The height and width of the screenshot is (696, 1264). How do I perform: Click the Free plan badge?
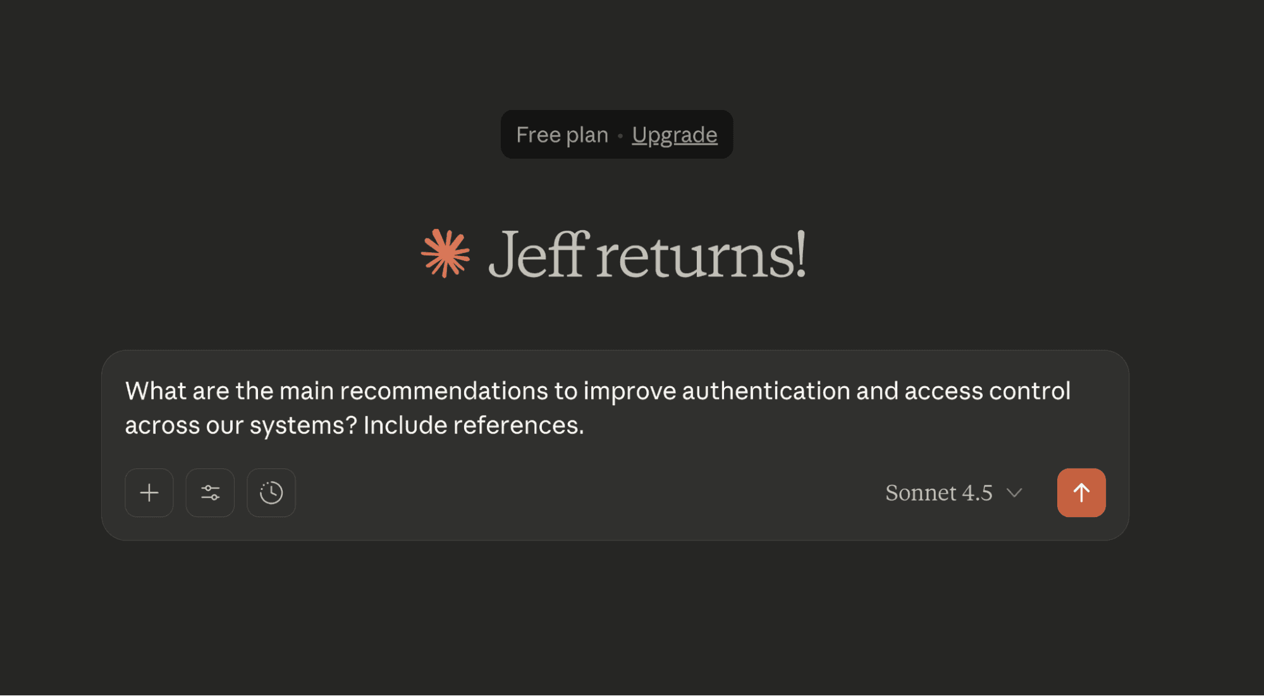(561, 134)
